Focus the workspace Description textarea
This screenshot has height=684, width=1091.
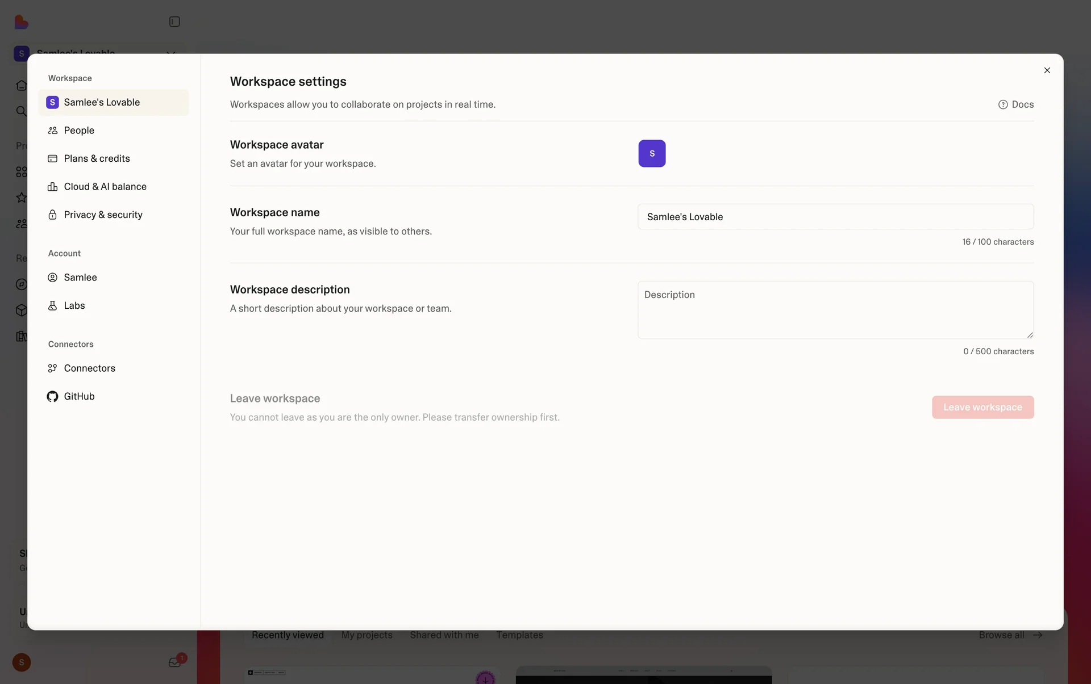click(835, 310)
